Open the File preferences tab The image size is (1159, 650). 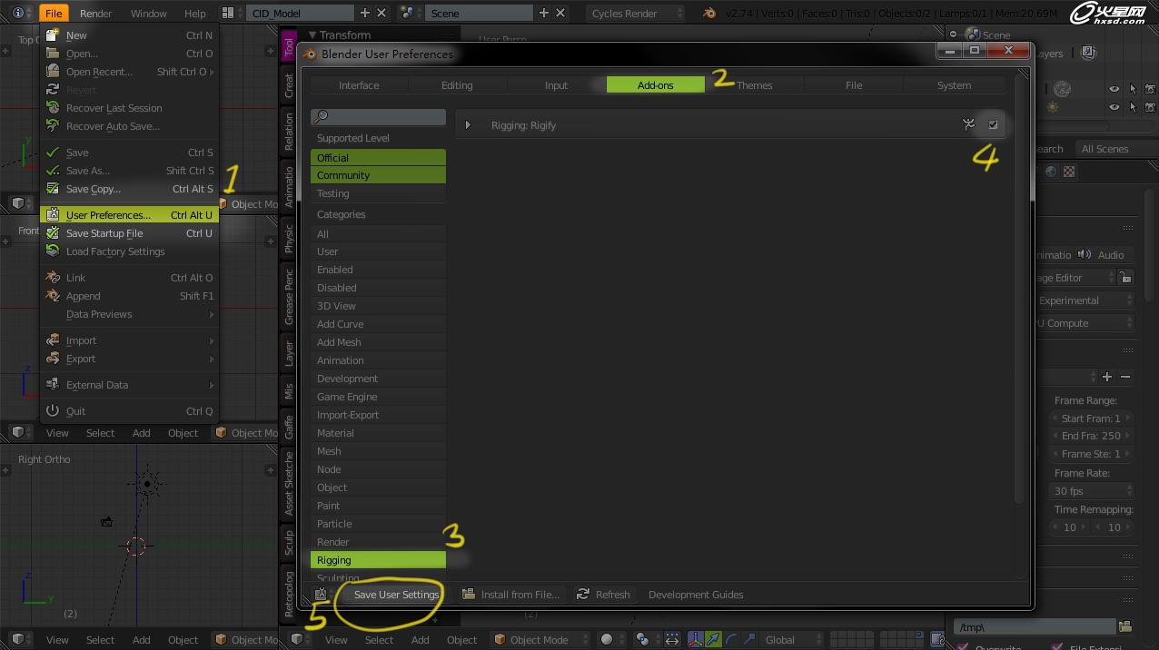click(x=854, y=85)
